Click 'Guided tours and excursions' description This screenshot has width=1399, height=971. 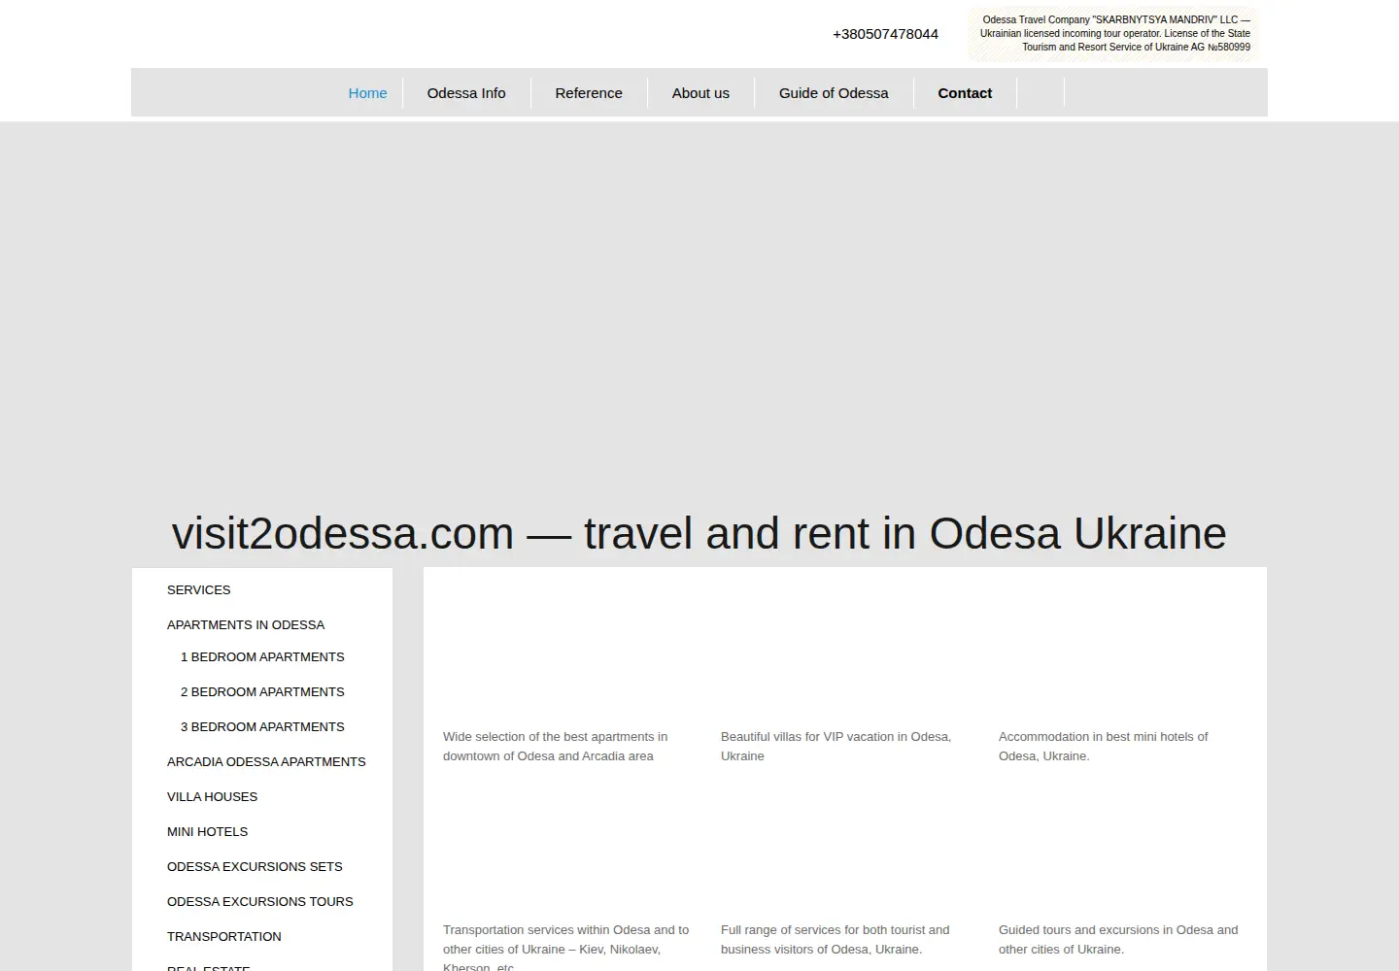click(x=1118, y=940)
